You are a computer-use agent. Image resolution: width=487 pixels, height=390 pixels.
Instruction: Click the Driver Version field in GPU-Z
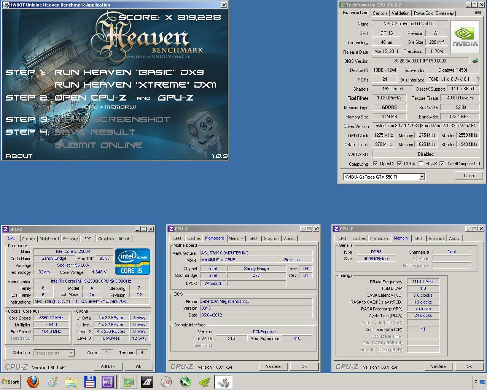(x=425, y=126)
